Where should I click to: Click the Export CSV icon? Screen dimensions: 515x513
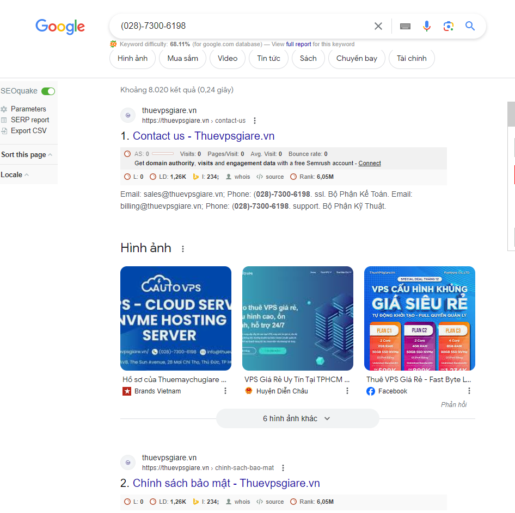pyautogui.click(x=4, y=131)
